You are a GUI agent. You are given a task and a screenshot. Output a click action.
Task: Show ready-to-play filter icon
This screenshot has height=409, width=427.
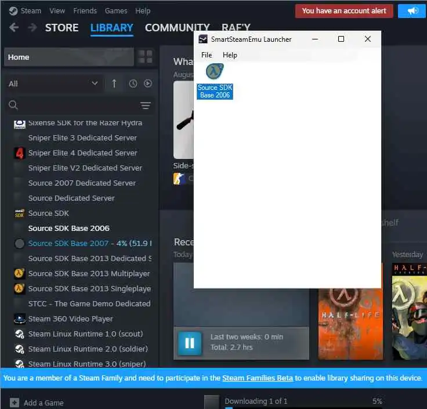point(148,84)
